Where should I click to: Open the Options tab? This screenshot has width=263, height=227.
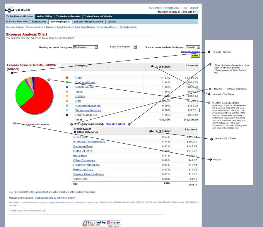[112, 22]
